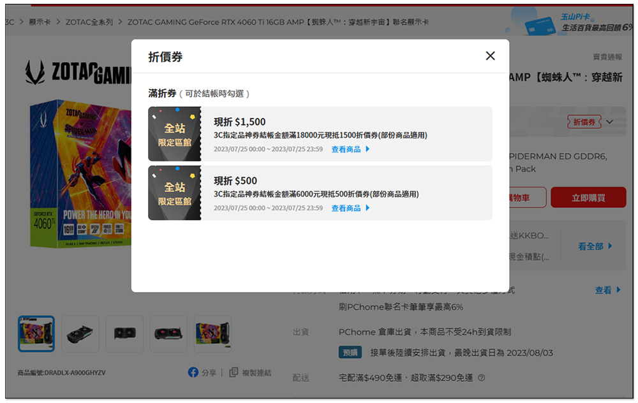Click $500 coupon description text
This screenshot has width=638, height=403.
point(316,194)
